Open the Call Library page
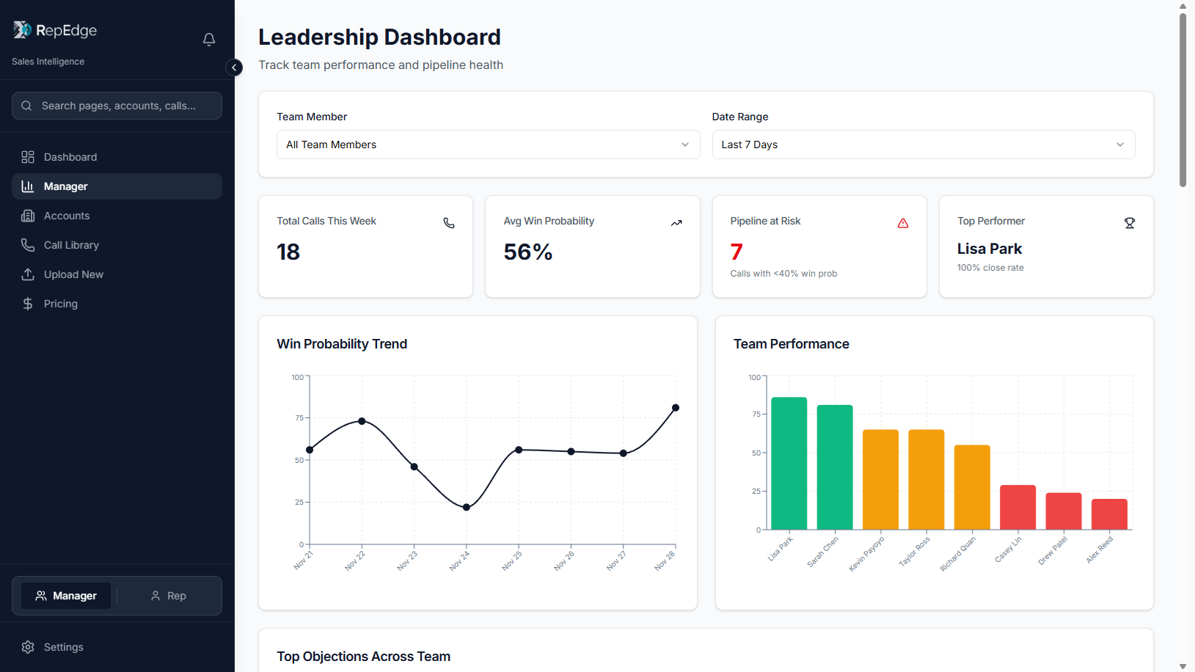 (70, 245)
